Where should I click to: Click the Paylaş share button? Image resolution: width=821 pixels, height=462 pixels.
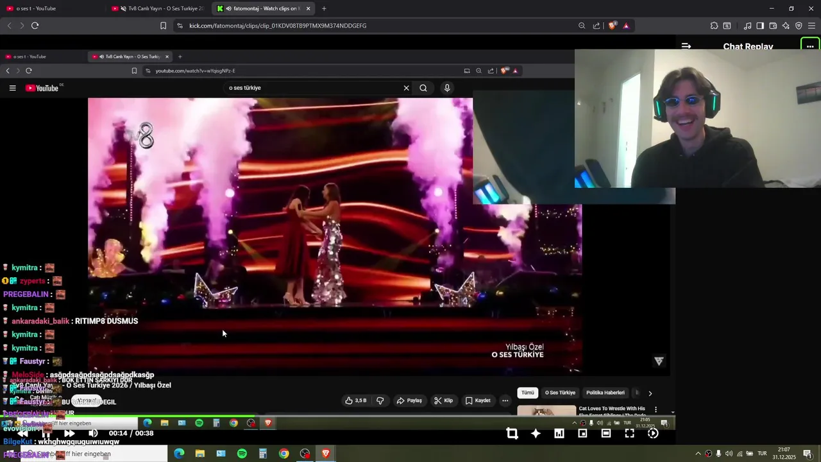coord(409,400)
